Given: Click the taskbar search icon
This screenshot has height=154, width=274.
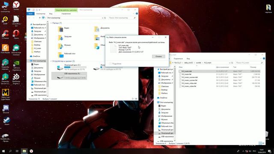Looking at the screenshot, I should [x=10, y=151].
